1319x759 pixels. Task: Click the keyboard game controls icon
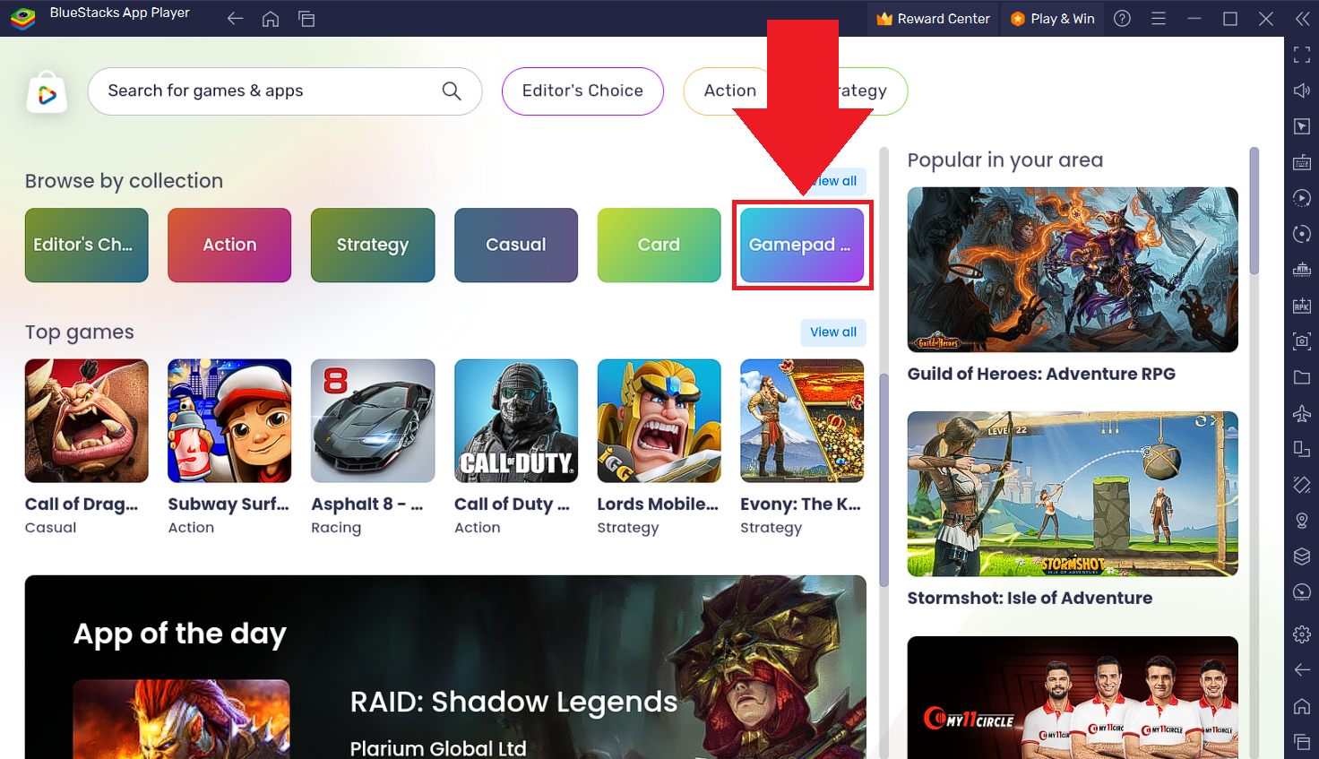pos(1302,162)
